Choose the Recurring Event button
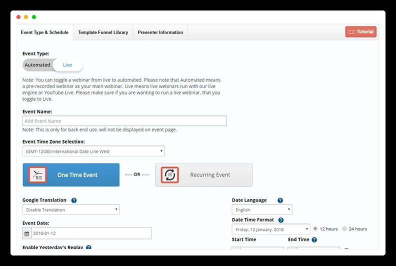 point(204,175)
